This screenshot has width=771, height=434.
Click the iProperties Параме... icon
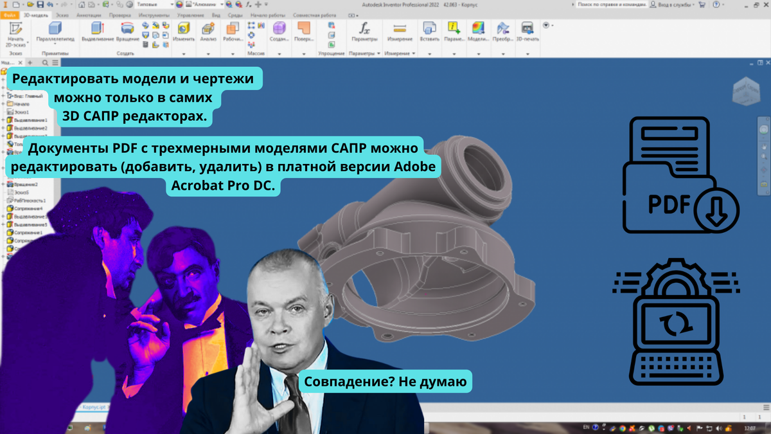click(x=454, y=32)
